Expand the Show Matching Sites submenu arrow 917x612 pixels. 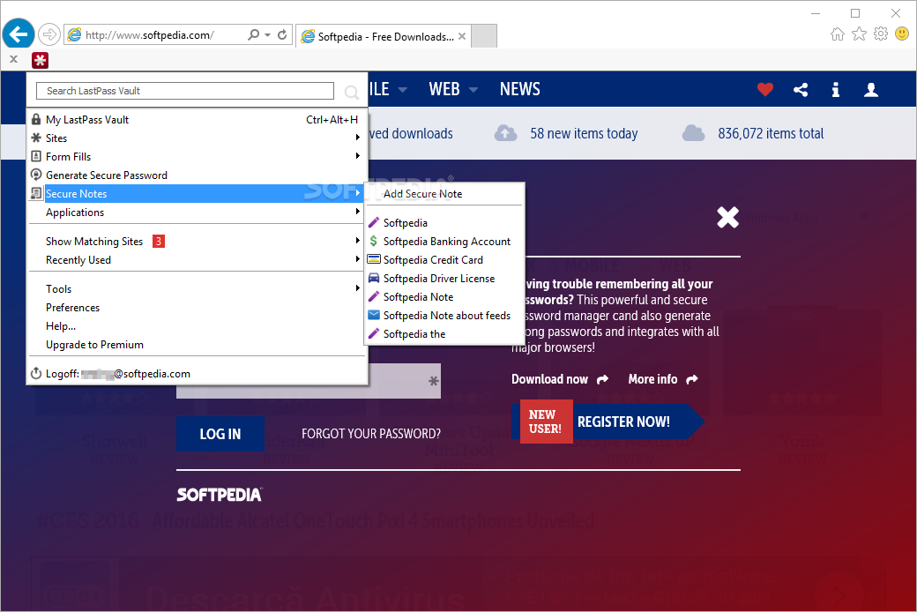click(357, 241)
